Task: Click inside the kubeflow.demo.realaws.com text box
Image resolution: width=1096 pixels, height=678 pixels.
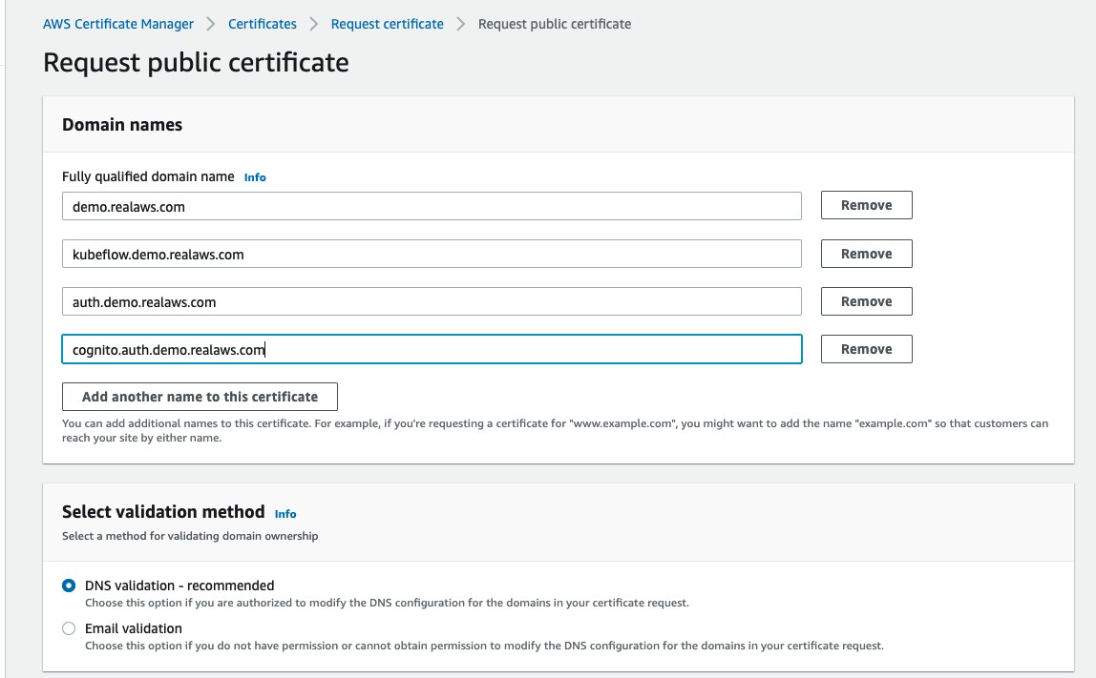Action: [x=430, y=254]
